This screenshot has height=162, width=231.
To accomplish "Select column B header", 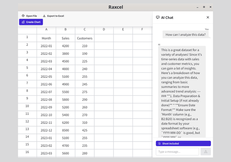I will (65, 29).
